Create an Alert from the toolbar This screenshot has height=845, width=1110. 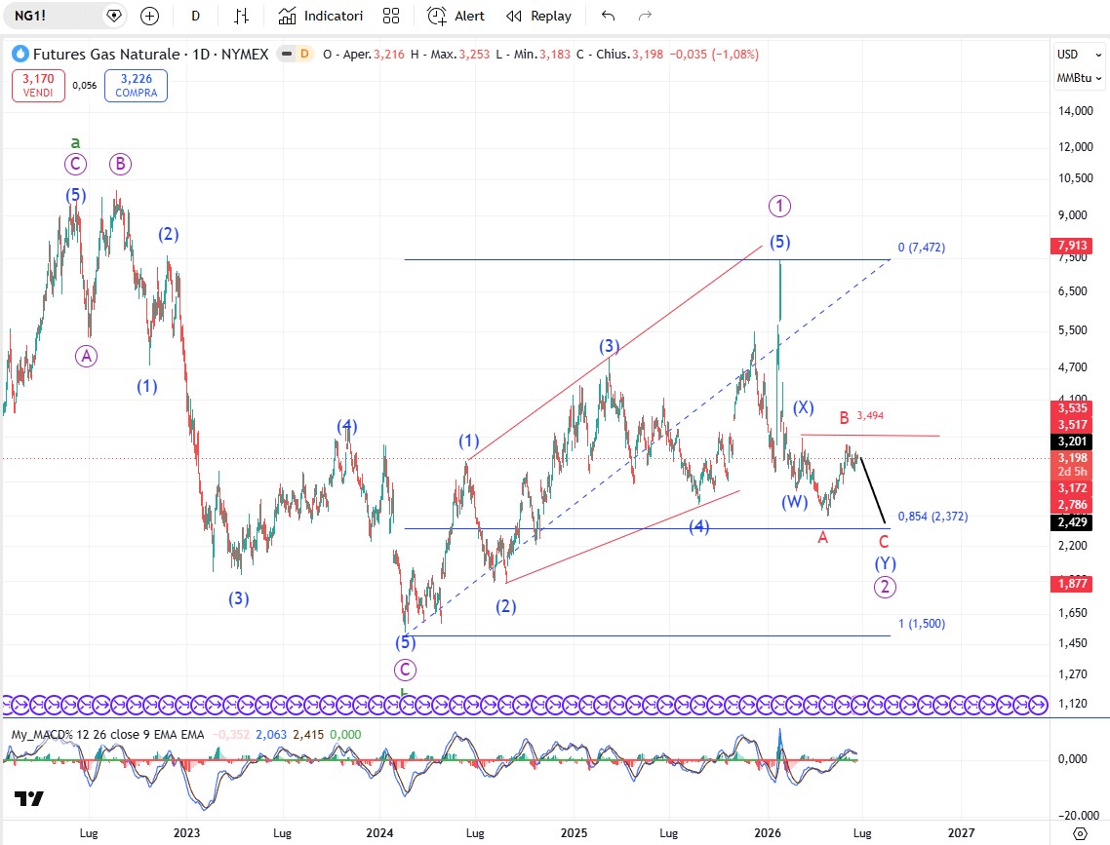point(456,16)
